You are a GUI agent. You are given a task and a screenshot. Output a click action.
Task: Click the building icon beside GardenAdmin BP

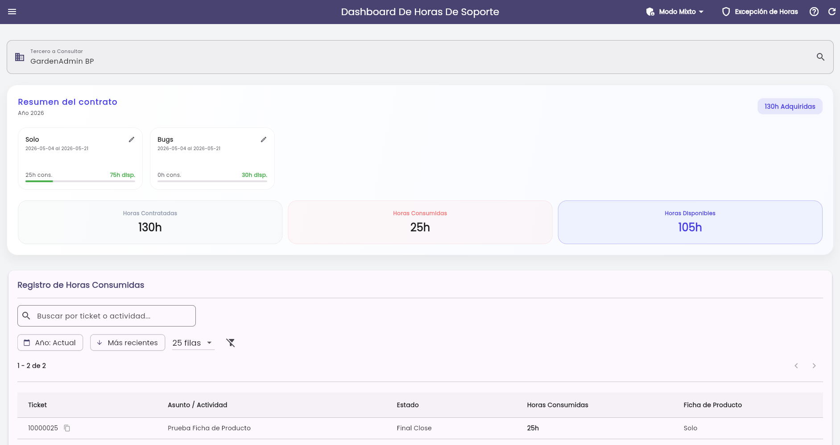(x=20, y=57)
